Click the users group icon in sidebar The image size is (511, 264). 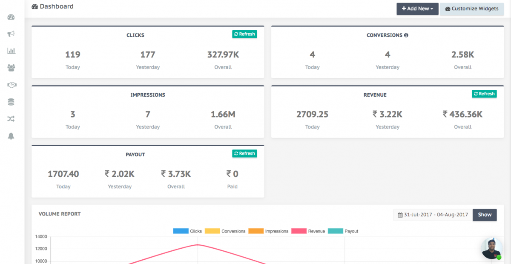tap(11, 68)
